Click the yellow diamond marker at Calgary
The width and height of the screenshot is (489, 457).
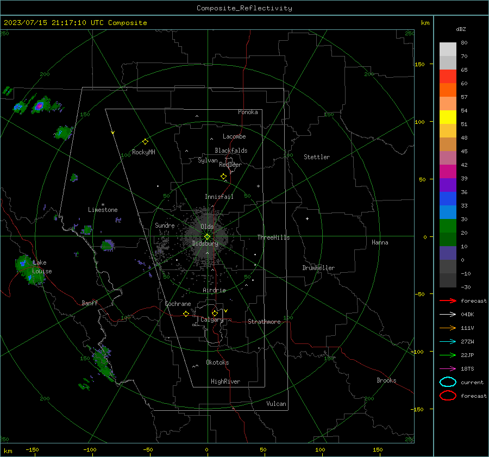215,313
